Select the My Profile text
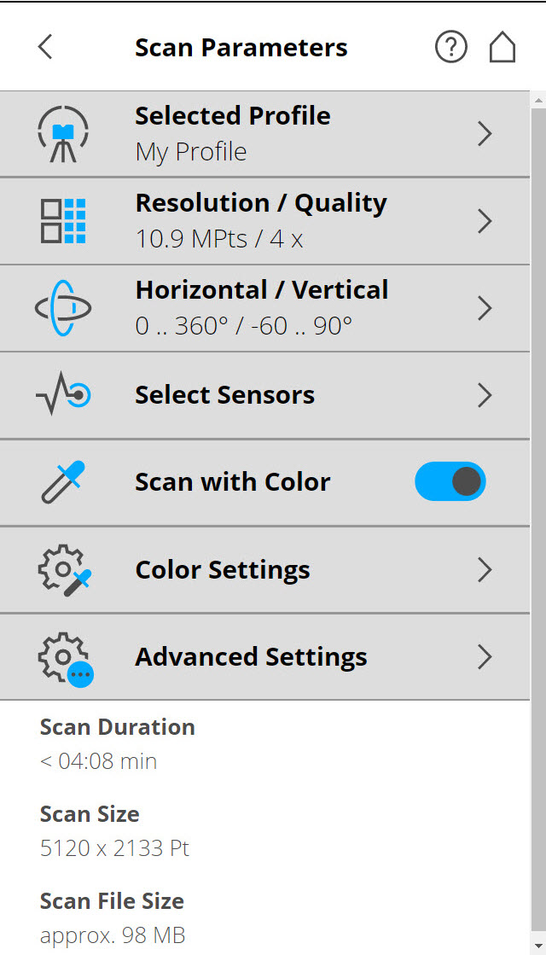 point(191,152)
